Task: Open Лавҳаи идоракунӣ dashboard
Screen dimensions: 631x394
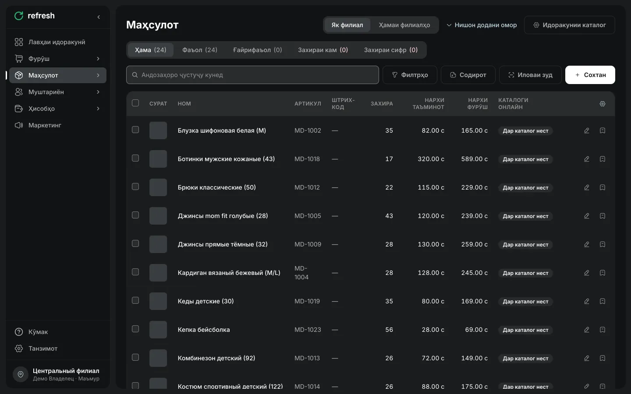Action: point(58,42)
